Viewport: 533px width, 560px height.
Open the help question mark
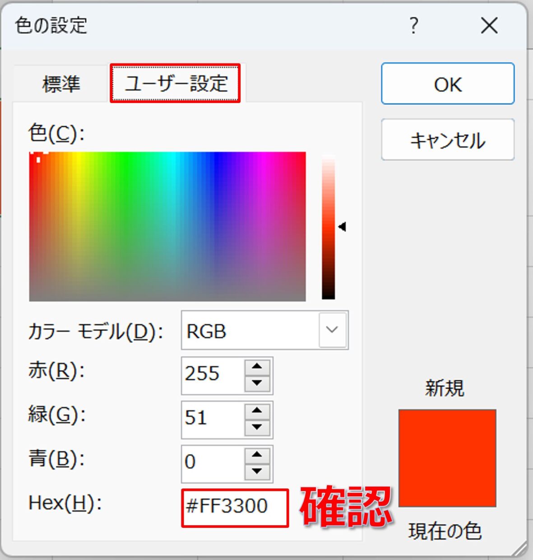(414, 26)
